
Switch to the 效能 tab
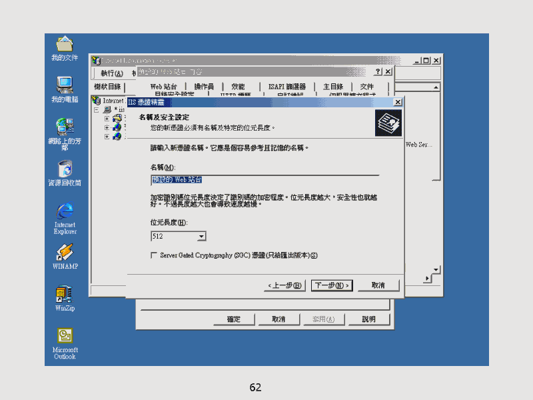238,87
